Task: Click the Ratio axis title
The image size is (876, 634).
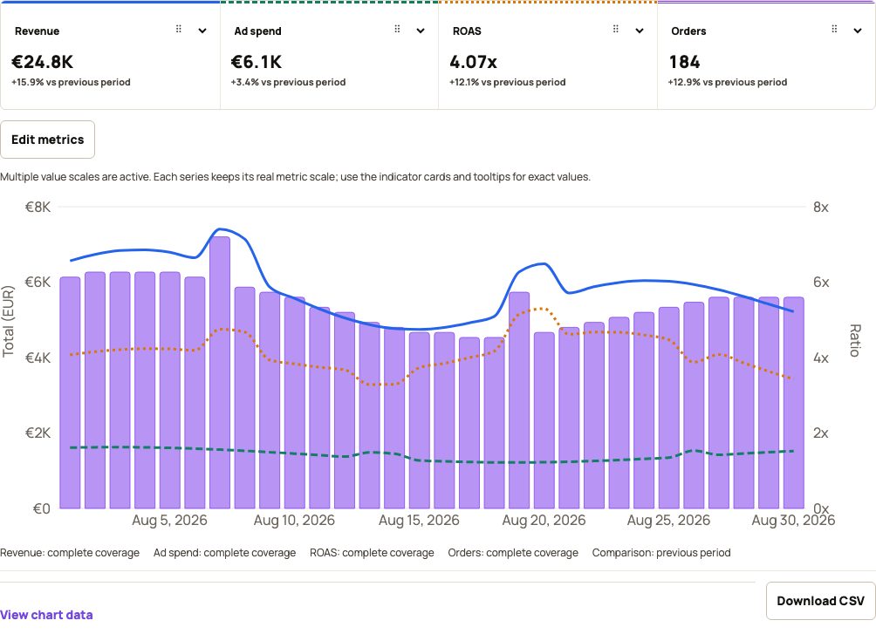Action: pyautogui.click(x=855, y=340)
